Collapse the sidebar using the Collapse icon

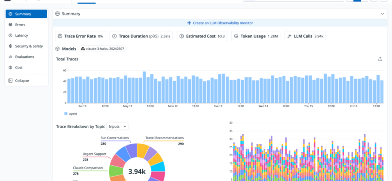click(10, 81)
